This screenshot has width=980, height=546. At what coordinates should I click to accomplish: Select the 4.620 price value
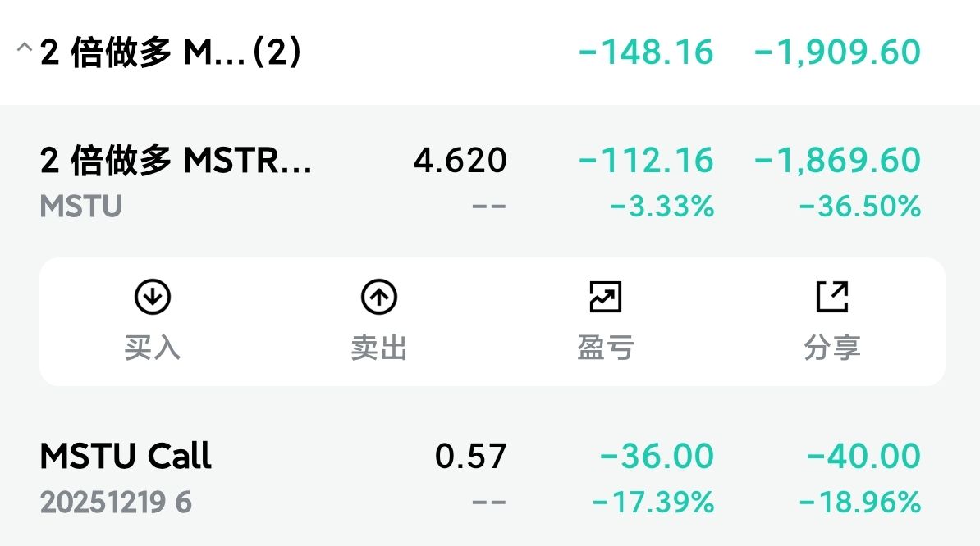click(x=460, y=161)
